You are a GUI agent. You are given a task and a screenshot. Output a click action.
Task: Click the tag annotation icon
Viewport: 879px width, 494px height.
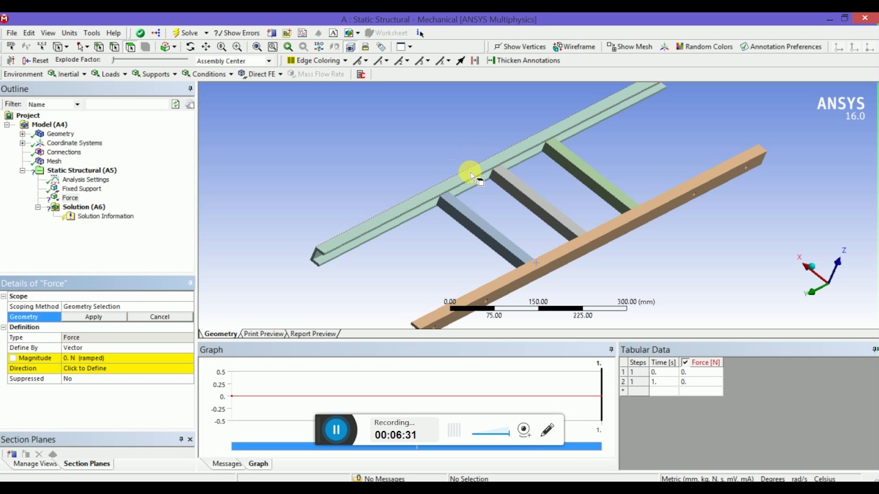381,47
